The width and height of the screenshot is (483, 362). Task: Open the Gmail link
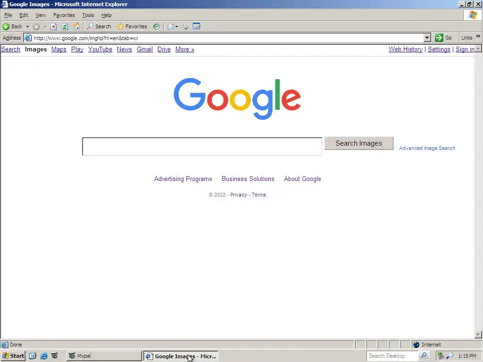coord(145,49)
